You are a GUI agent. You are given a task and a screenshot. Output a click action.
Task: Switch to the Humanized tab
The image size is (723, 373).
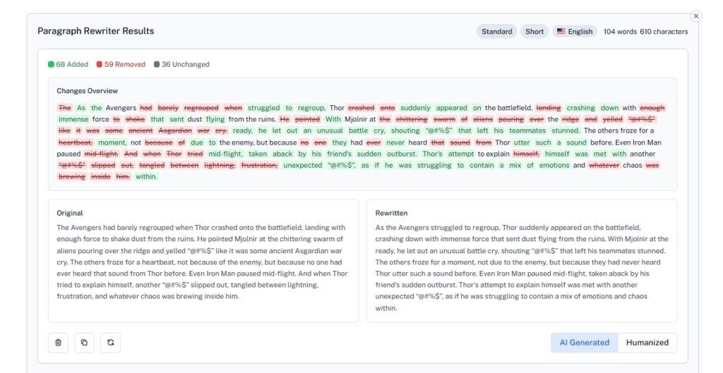coord(647,343)
